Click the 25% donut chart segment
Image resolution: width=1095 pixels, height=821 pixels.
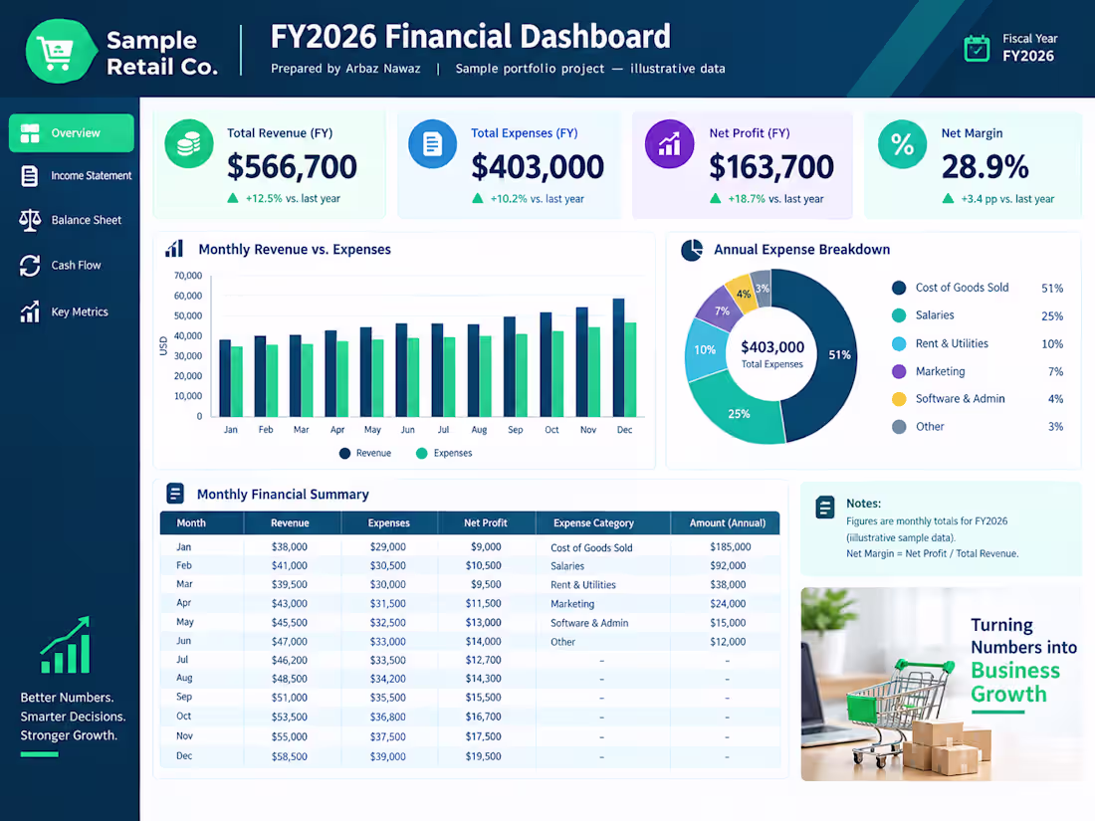coord(739,413)
